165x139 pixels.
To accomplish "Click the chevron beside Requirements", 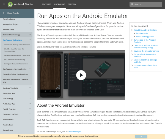I will [134, 33].
